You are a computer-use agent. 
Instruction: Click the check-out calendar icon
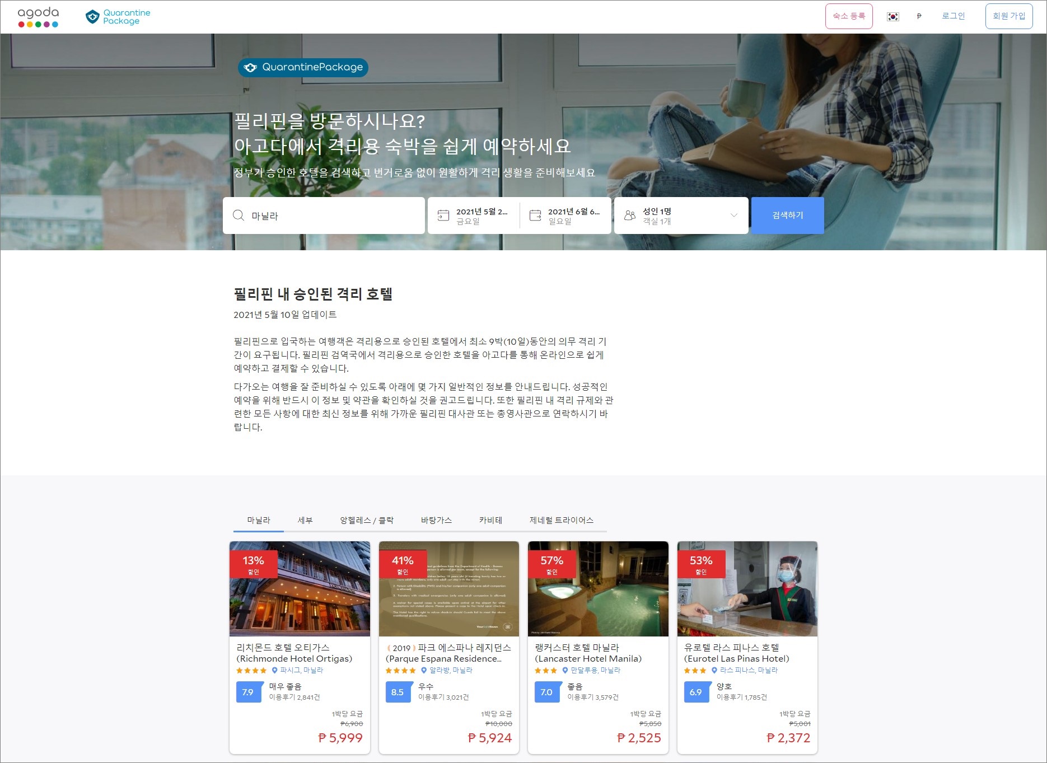(535, 216)
